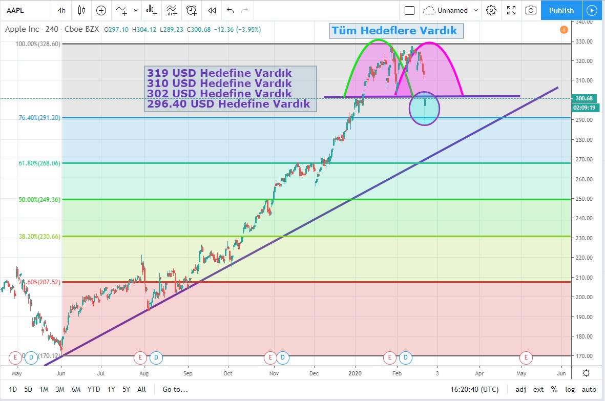Open the 4h time interval dropdown
The height and width of the screenshot is (401, 605).
tap(62, 10)
